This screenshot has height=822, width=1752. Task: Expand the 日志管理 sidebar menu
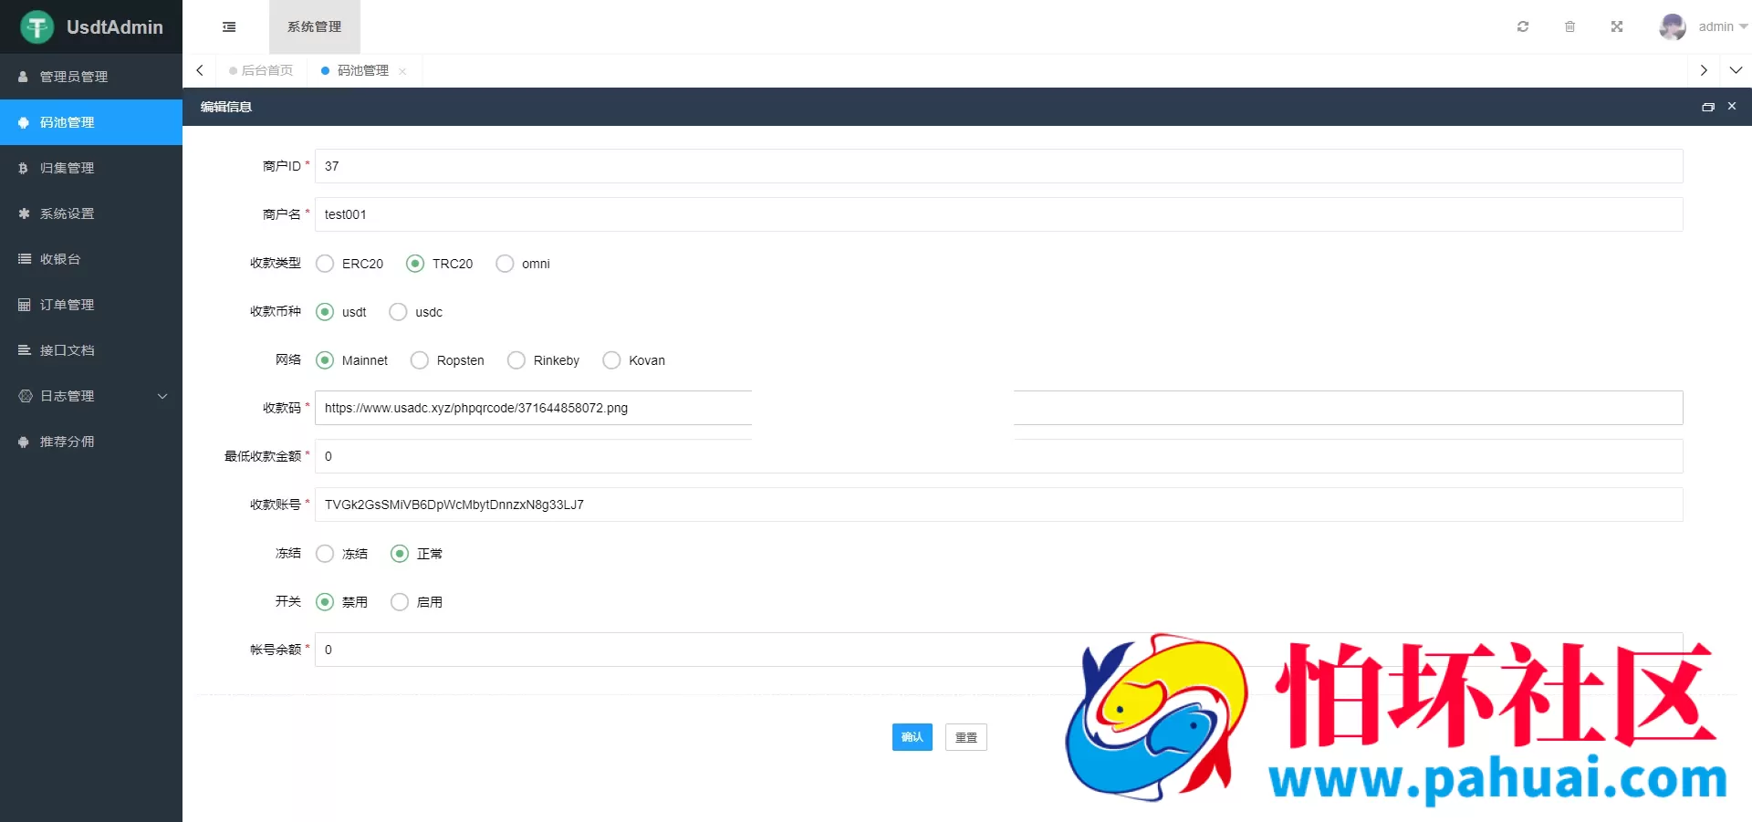click(x=91, y=396)
